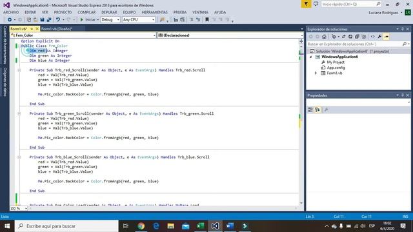Collapse the Trb_red_Scroll sub outline
The height and width of the screenshot is (232, 413).
pos(19,70)
